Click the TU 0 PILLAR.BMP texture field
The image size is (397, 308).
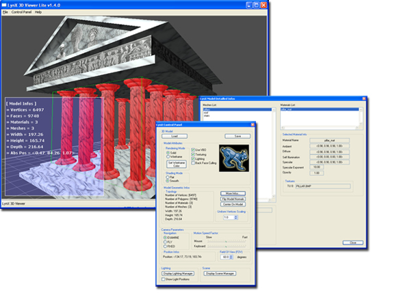click(x=323, y=186)
